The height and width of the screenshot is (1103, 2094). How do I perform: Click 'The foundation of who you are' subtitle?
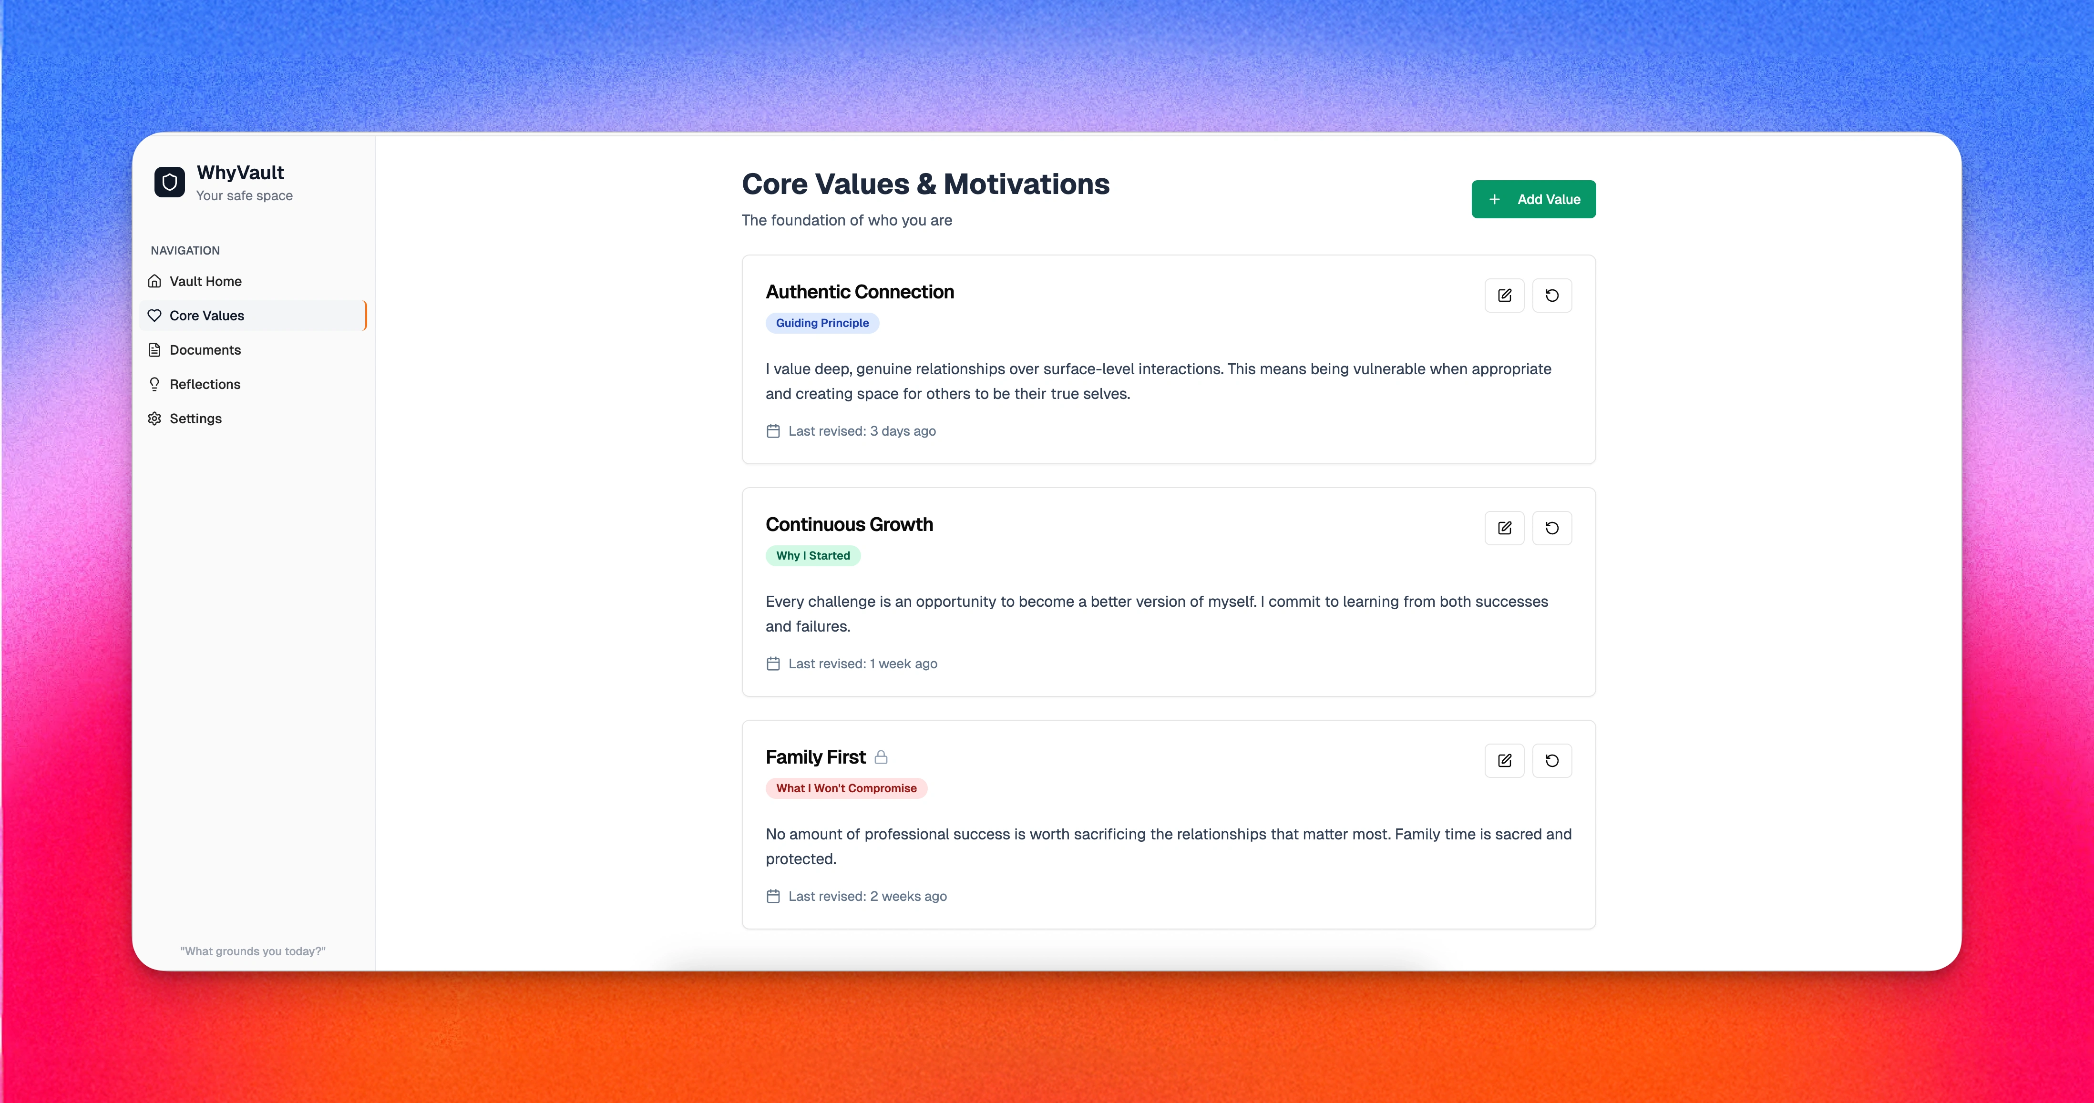click(x=846, y=220)
